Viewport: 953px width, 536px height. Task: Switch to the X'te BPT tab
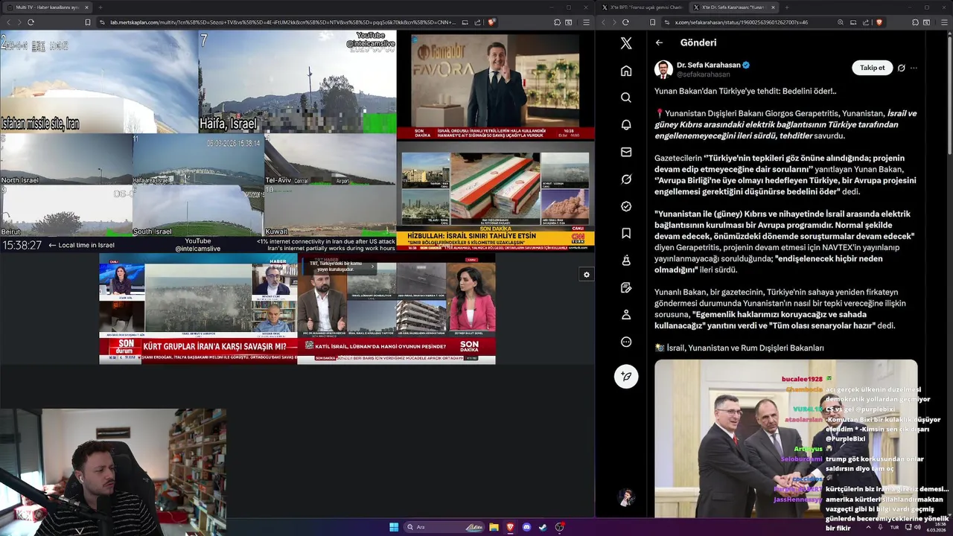tap(642, 7)
